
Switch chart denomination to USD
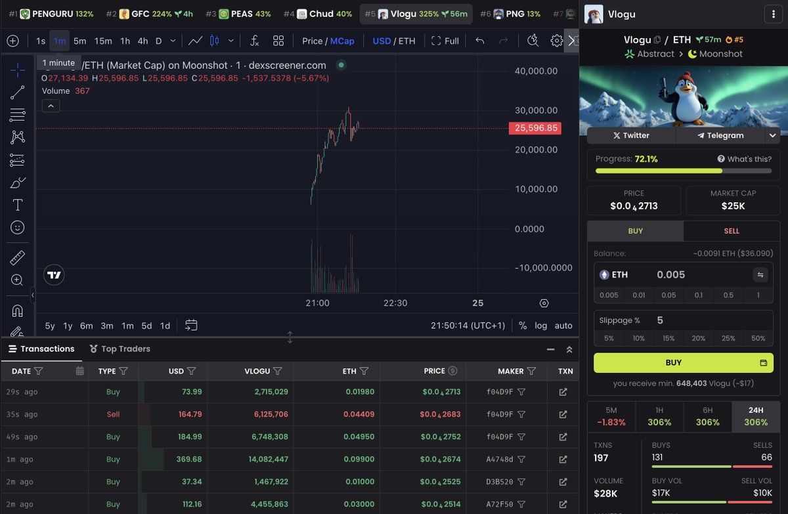pyautogui.click(x=382, y=41)
